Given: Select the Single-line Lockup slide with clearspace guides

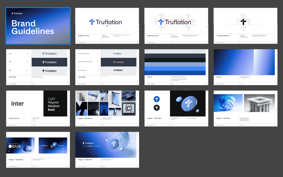Looking at the screenshot, I should point(176,26).
